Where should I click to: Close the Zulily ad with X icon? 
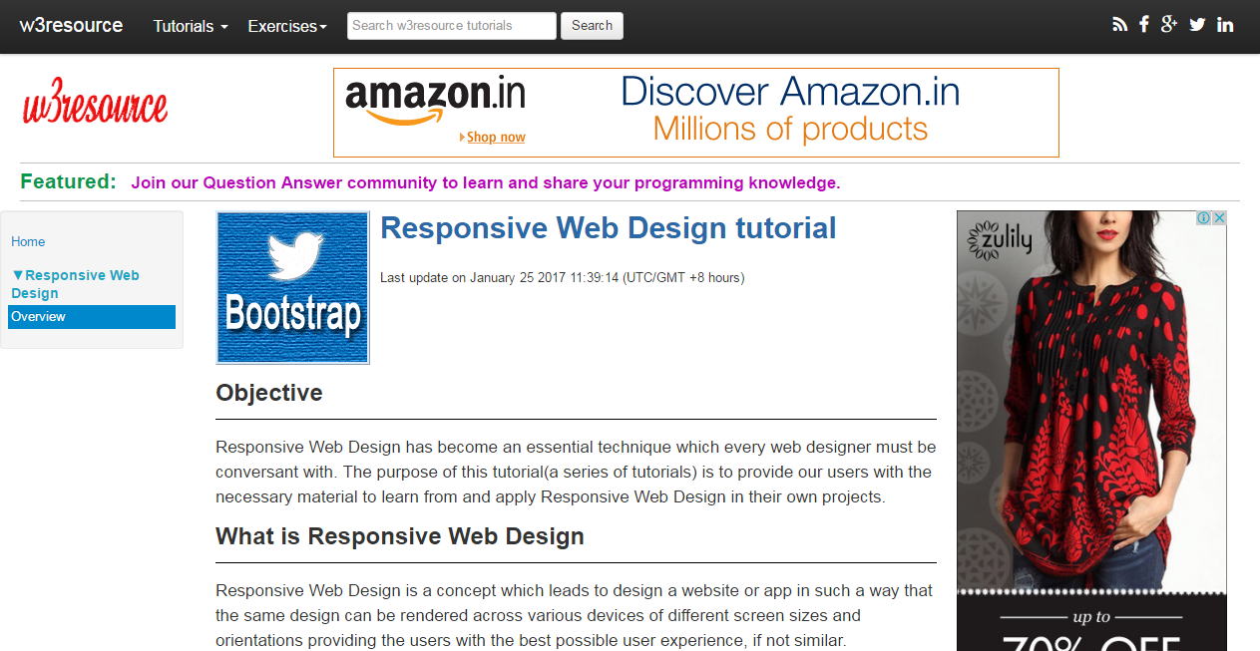[1219, 218]
